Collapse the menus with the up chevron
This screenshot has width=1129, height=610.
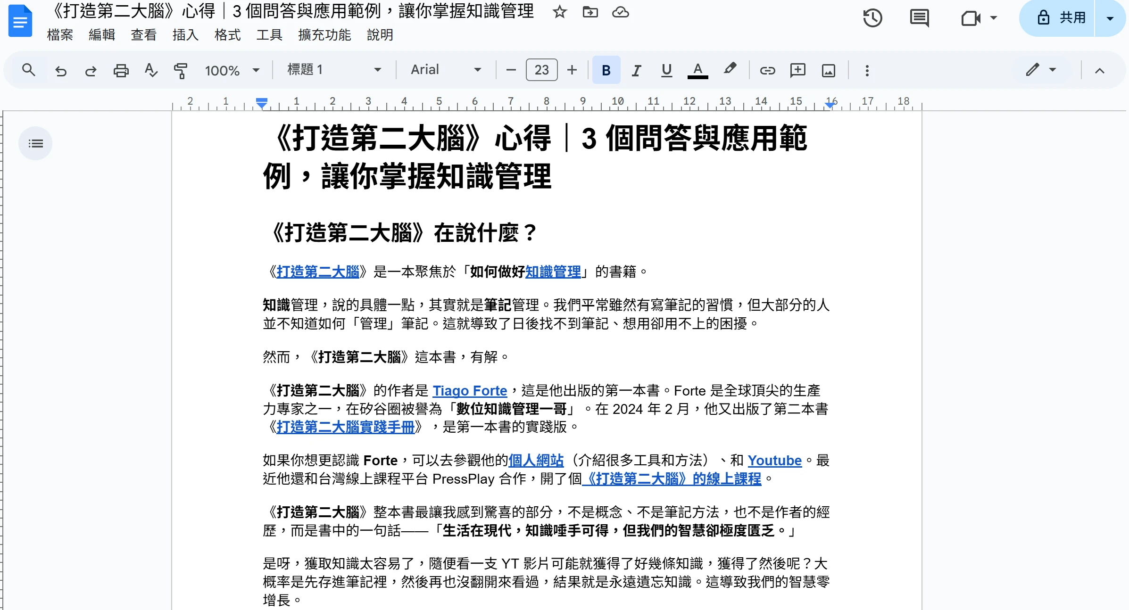(x=1100, y=71)
